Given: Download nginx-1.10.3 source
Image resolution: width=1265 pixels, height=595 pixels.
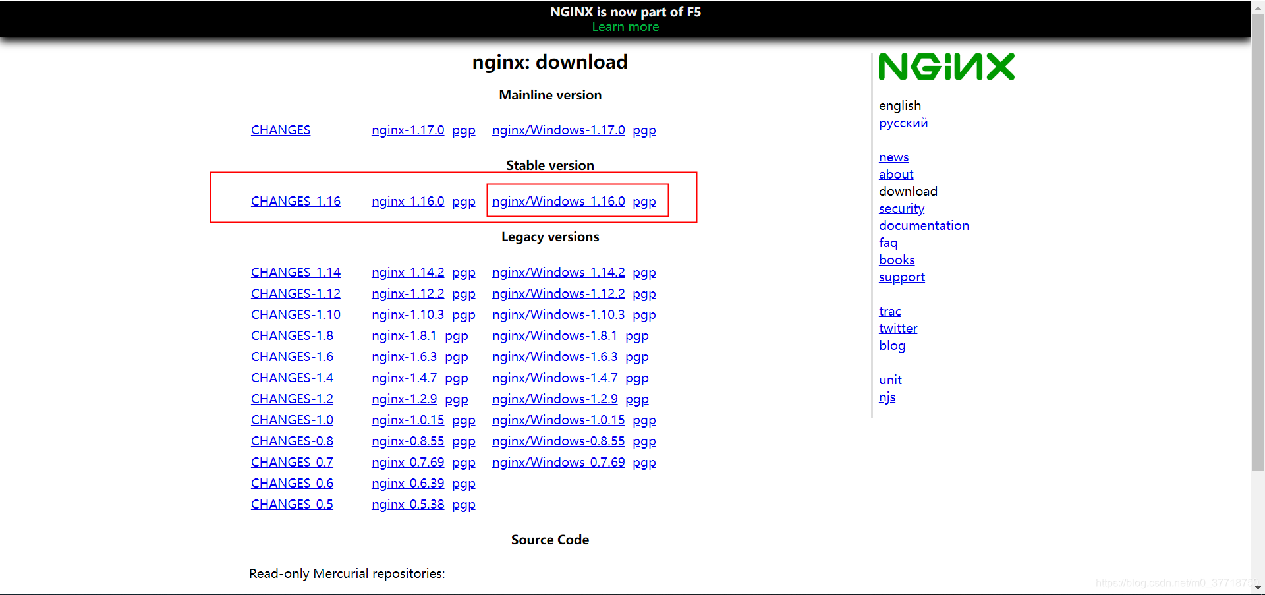Looking at the screenshot, I should (408, 314).
